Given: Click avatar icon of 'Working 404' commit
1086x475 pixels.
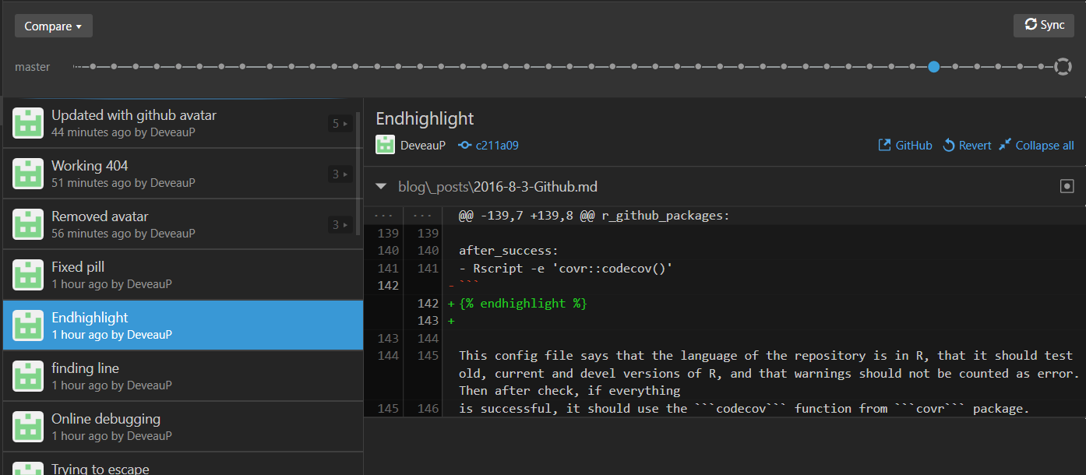Looking at the screenshot, I should 28,174.
